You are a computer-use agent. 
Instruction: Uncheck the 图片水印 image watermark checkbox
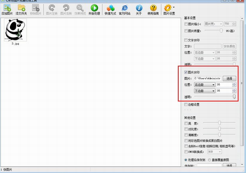[x=186, y=72]
